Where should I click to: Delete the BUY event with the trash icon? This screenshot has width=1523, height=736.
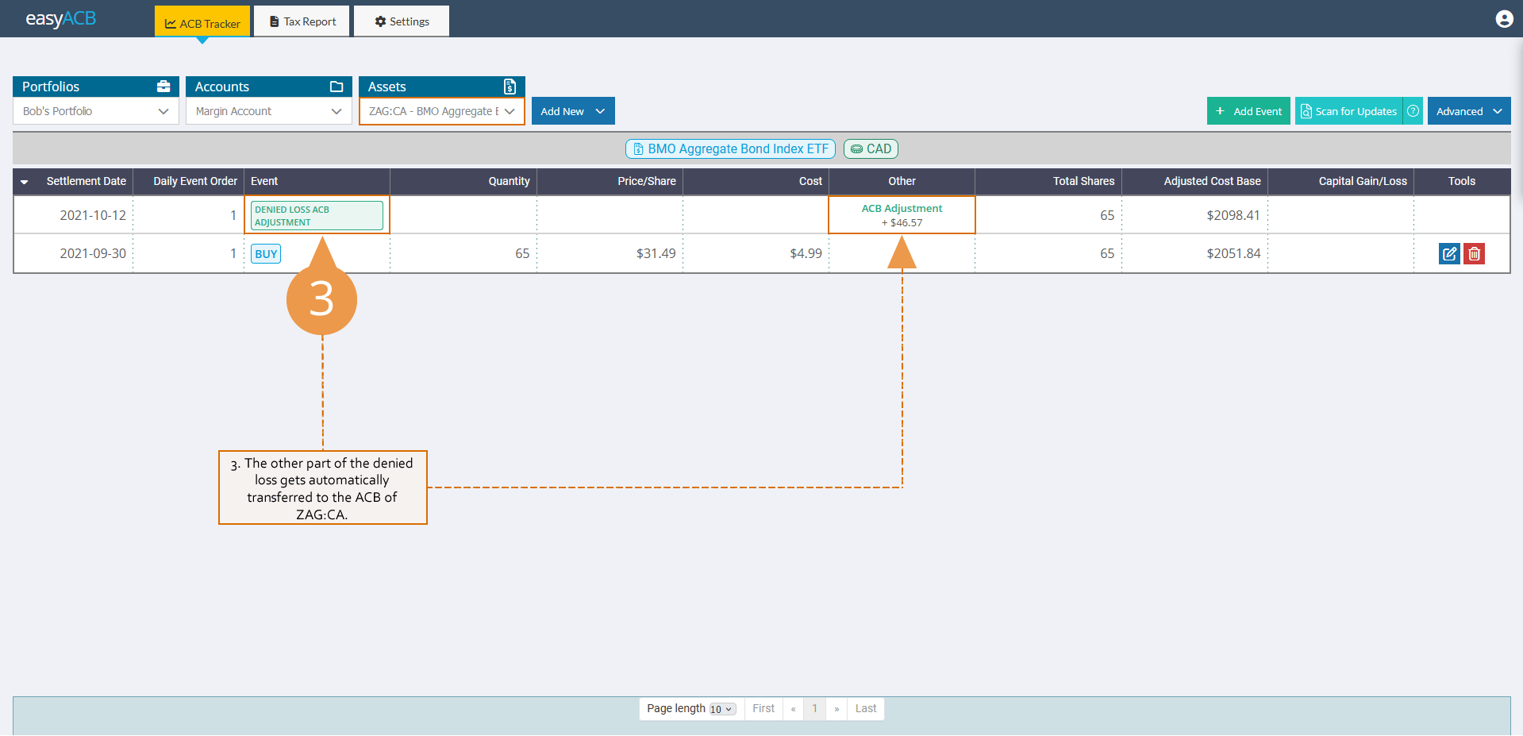[x=1474, y=254]
